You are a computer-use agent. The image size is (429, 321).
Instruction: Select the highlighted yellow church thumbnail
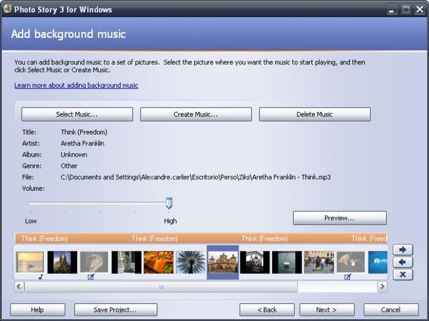223,262
